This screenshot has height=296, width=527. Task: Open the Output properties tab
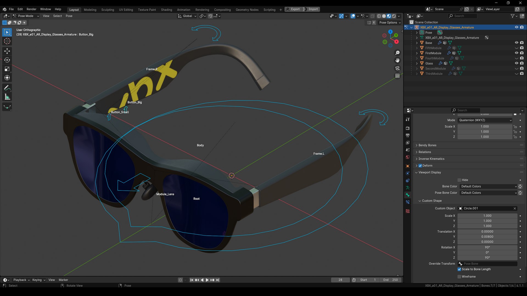pos(408,135)
